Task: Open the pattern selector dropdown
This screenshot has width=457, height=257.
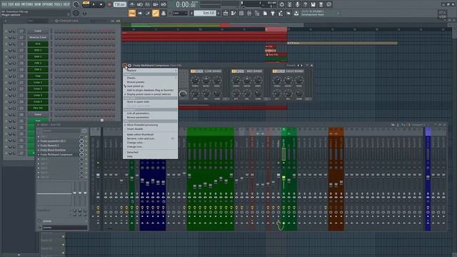Action: pos(206,13)
